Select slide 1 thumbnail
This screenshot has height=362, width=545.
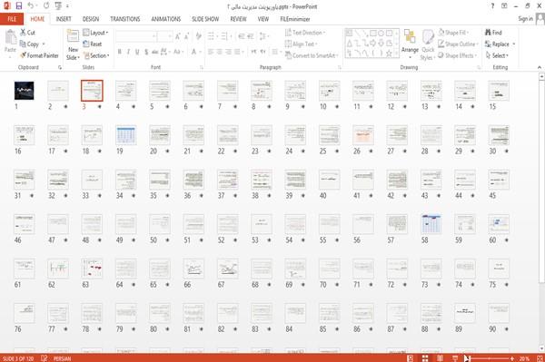click(24, 91)
